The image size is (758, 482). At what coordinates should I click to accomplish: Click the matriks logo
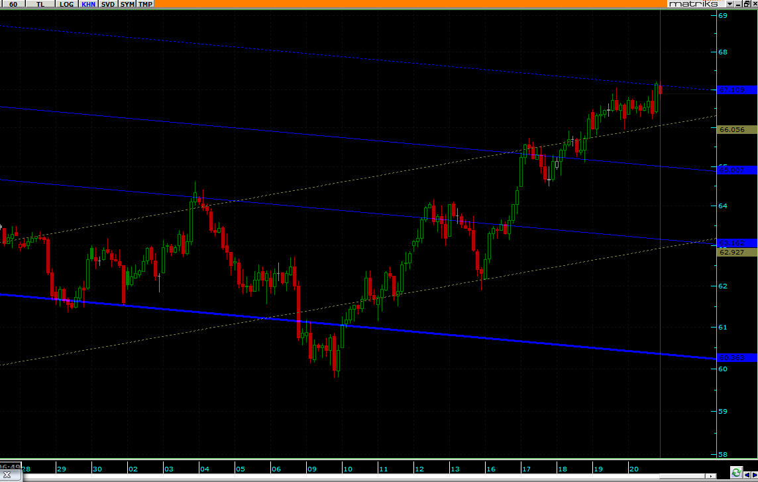coord(693,4)
